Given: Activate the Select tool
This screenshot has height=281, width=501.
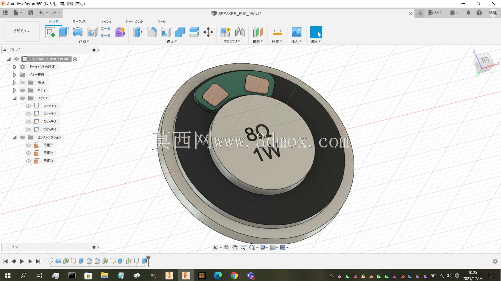Looking at the screenshot, I should [x=316, y=32].
